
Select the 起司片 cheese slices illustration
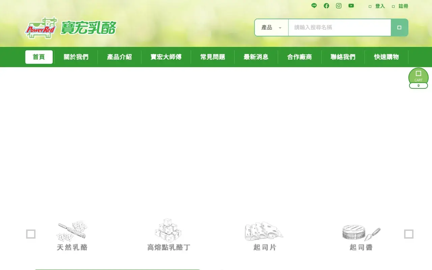click(264, 231)
